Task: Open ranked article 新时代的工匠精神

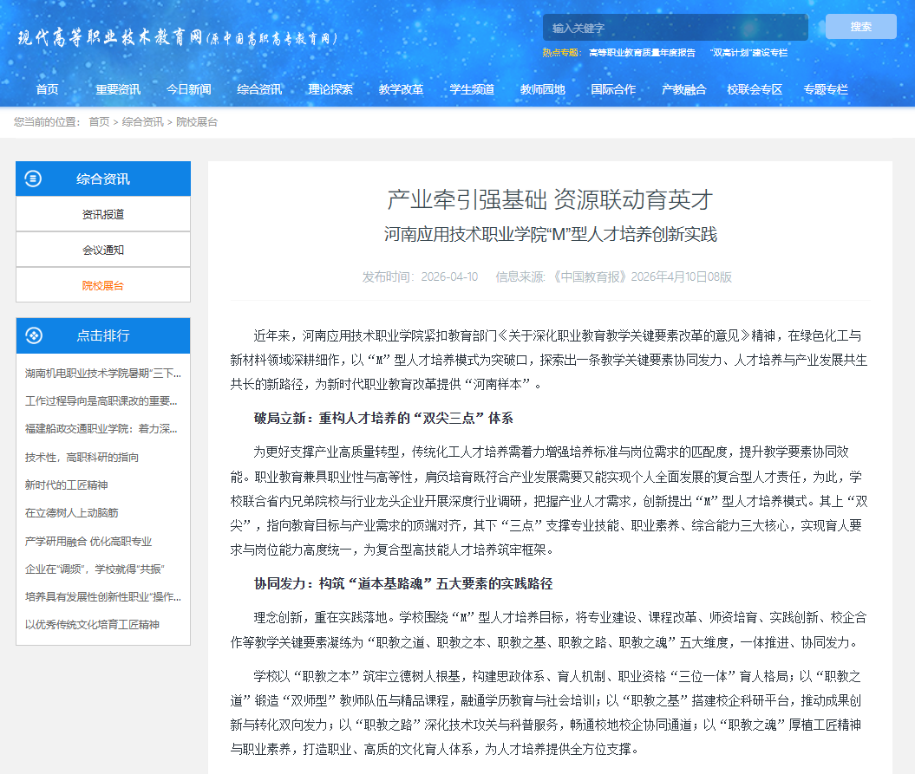Action: click(67, 485)
